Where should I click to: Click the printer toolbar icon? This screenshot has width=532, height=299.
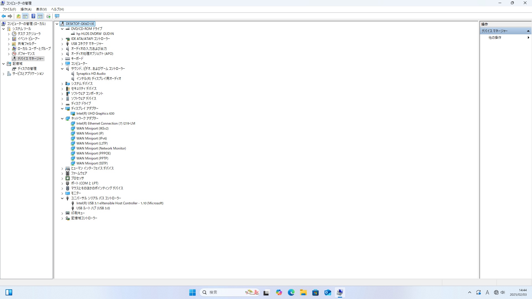pos(48,16)
